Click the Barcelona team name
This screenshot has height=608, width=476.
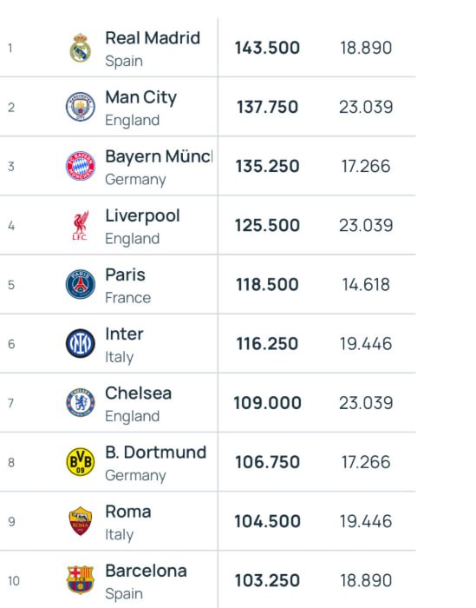(x=146, y=571)
